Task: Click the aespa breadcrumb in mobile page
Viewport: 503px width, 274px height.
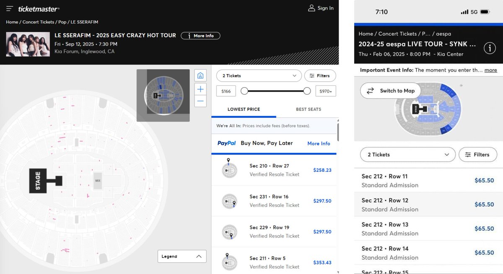Action: pos(444,34)
